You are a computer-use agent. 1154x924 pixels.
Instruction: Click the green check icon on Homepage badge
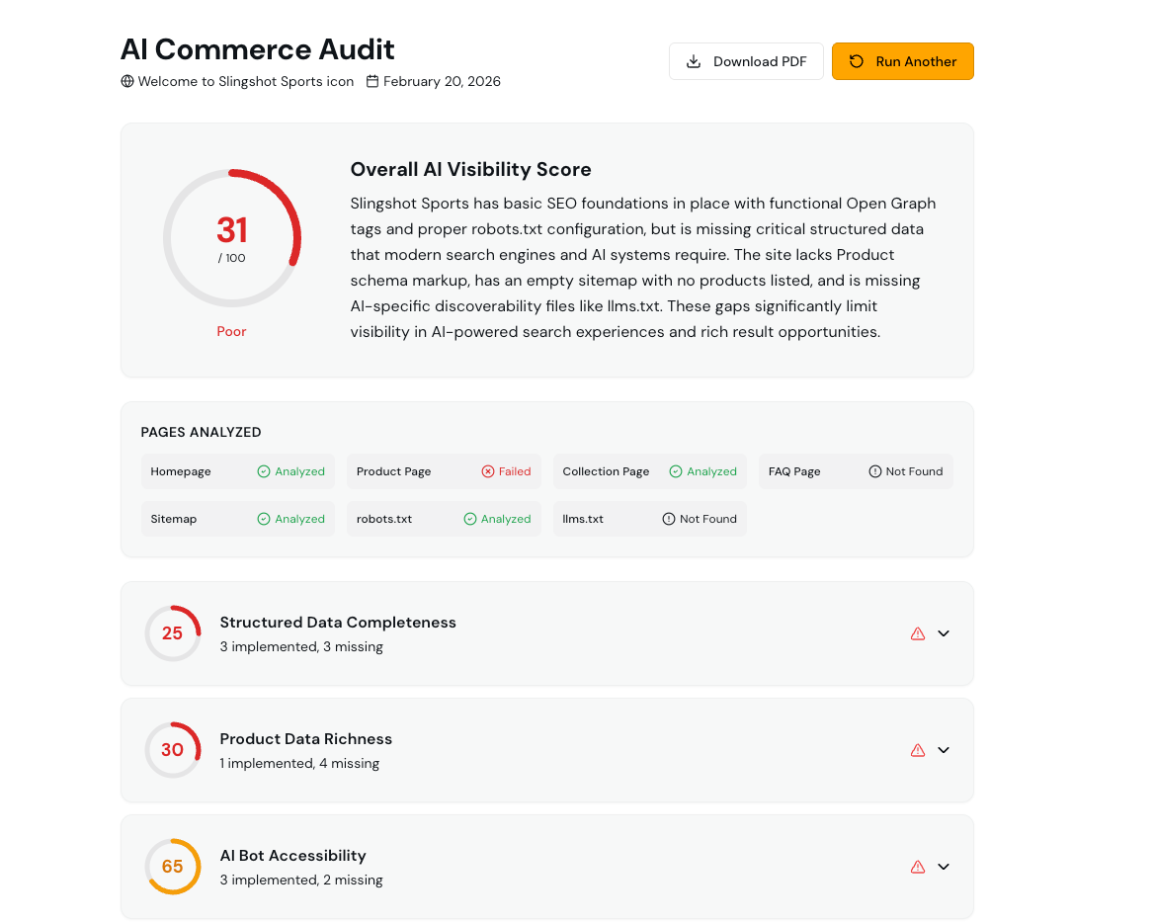(262, 471)
